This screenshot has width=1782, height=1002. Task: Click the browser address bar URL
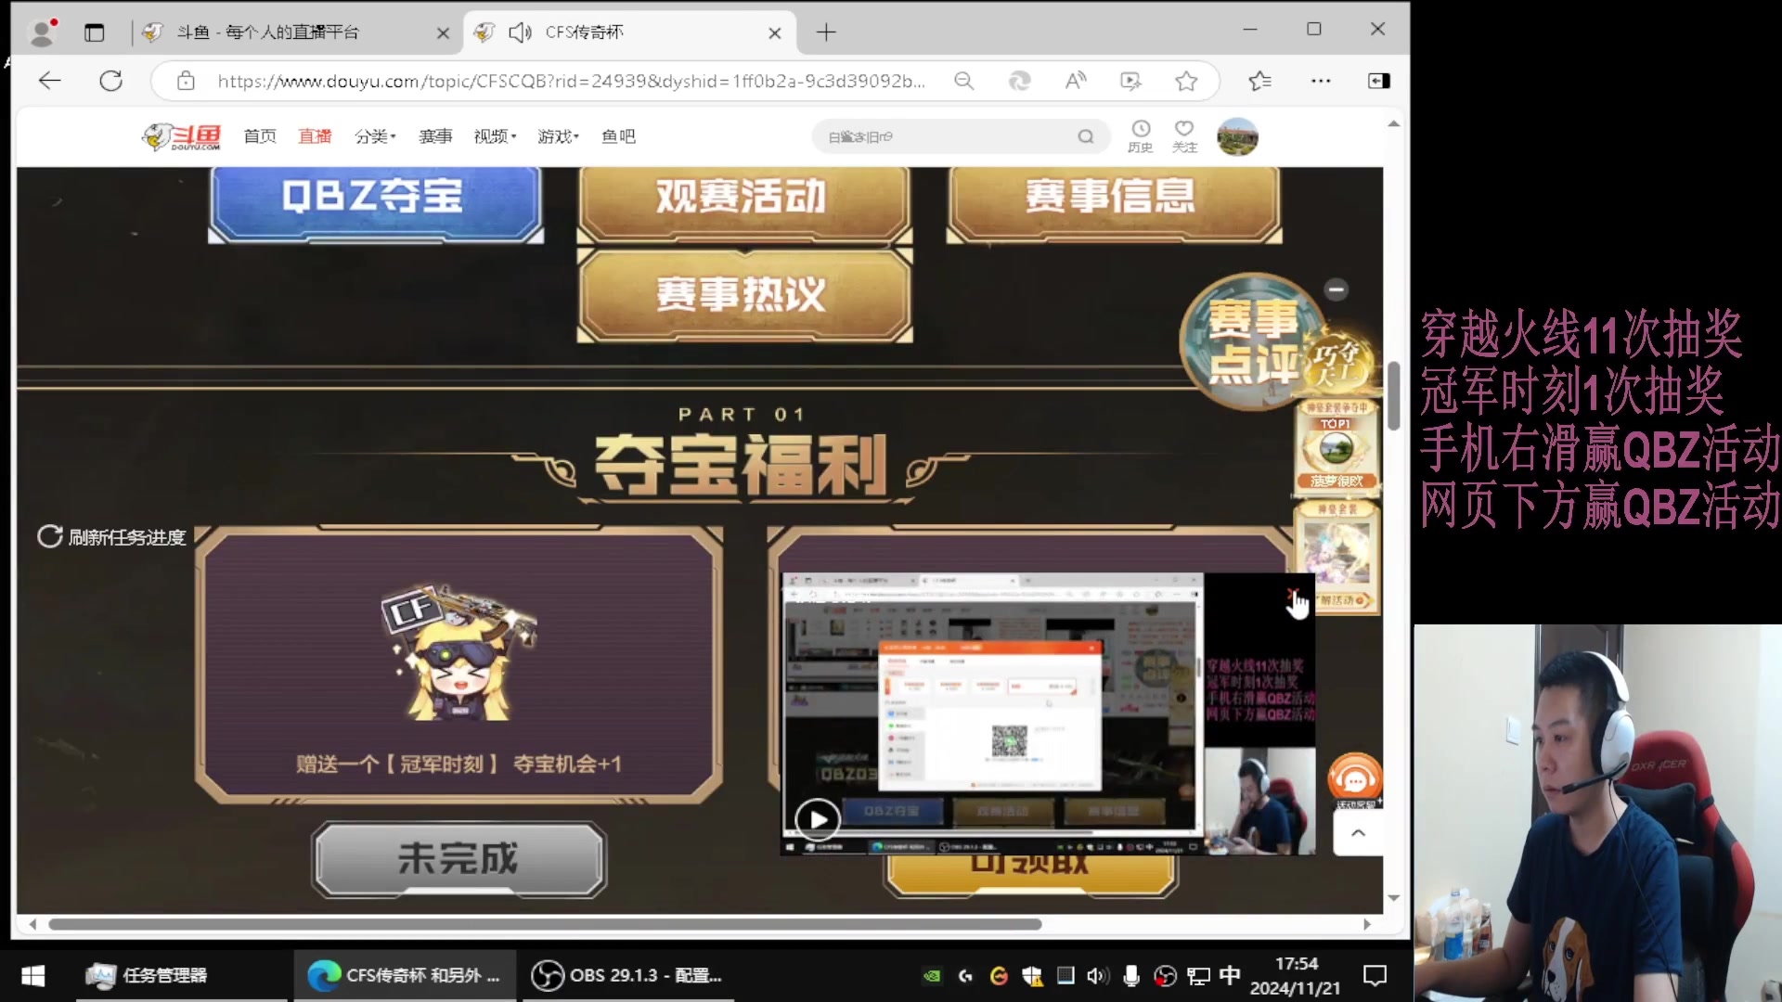click(571, 81)
